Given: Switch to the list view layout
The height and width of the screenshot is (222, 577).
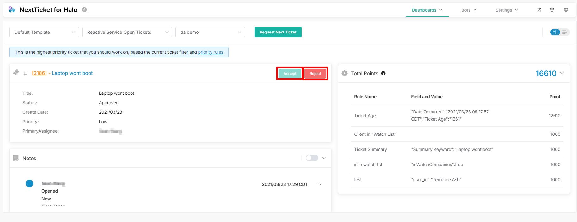Looking at the screenshot, I should click(565, 32).
